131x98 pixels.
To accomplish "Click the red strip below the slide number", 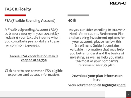I will [129, 97].
